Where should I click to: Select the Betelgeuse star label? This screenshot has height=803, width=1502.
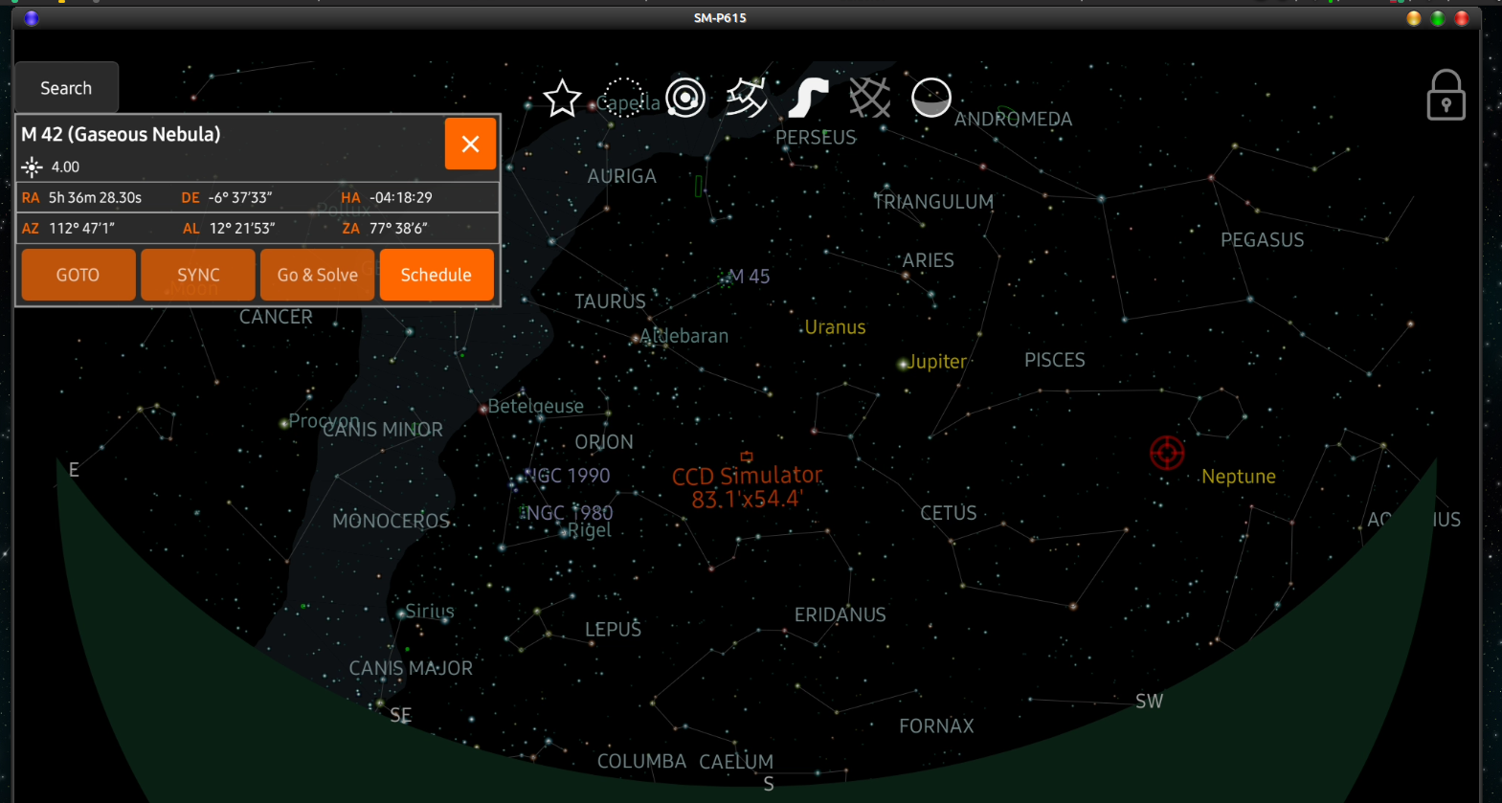point(536,406)
